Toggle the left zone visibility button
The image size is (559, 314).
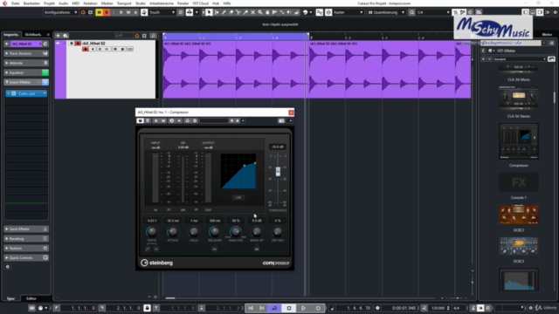pos(525,12)
